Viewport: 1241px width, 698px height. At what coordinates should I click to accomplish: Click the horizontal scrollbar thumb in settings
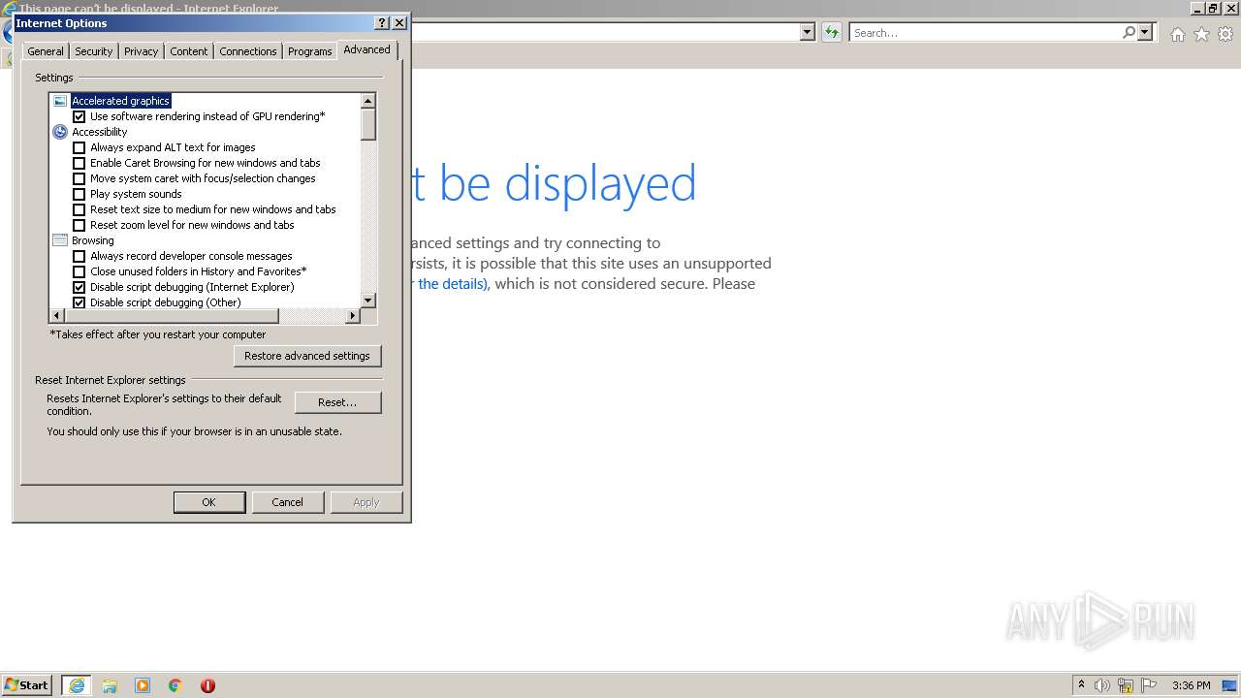tap(172, 316)
